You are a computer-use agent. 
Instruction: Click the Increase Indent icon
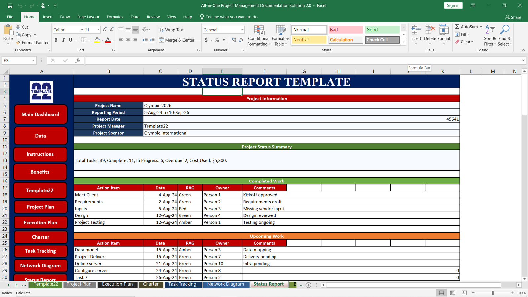pyautogui.click(x=152, y=40)
